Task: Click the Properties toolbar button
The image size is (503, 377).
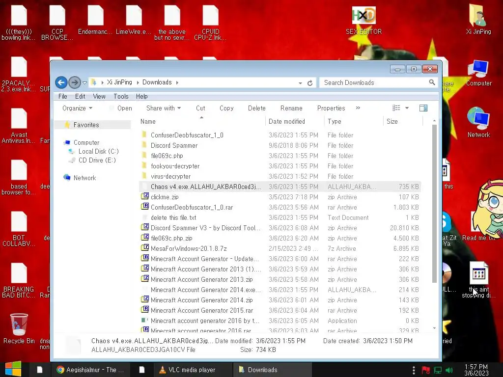Action: [x=331, y=108]
